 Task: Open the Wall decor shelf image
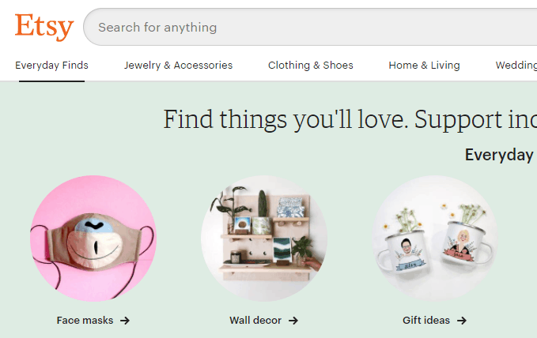(263, 238)
